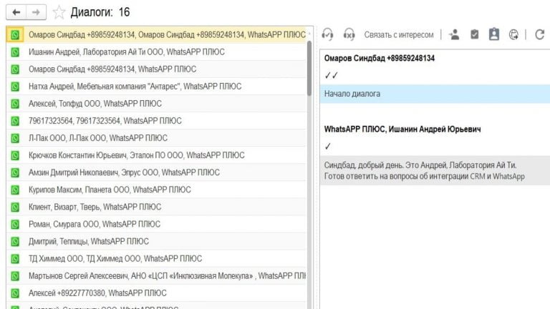The width and height of the screenshot is (550, 309).
Task: Open dialog ТД Химмед ООО, ТД Химмед ООО
Action: (x=156, y=258)
